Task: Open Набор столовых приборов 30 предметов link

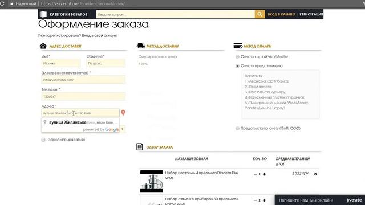Action: coord(201,201)
